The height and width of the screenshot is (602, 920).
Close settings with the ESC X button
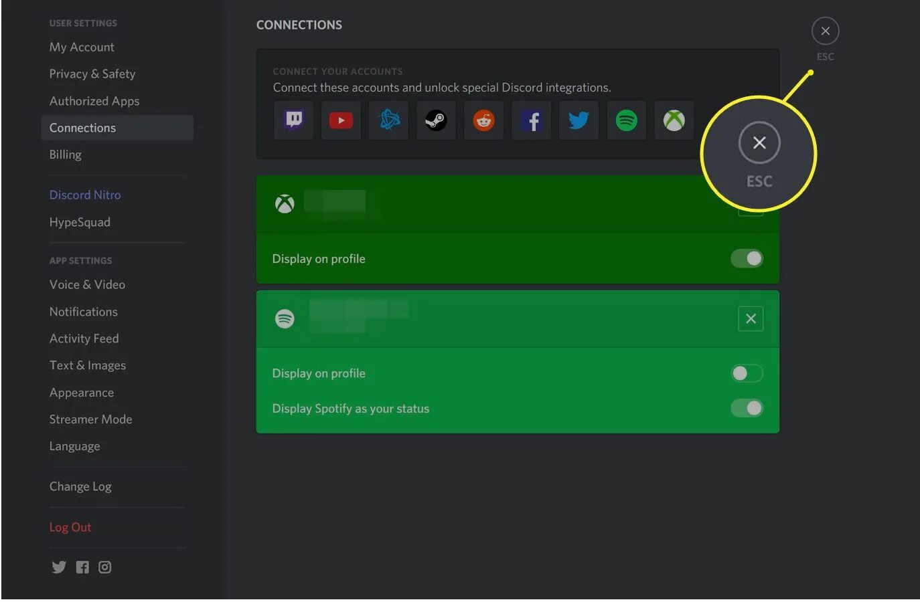point(825,31)
